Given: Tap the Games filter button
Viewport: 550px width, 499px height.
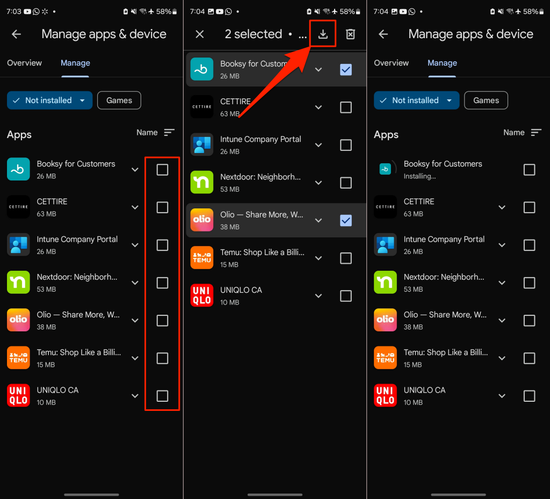Looking at the screenshot, I should click(119, 100).
